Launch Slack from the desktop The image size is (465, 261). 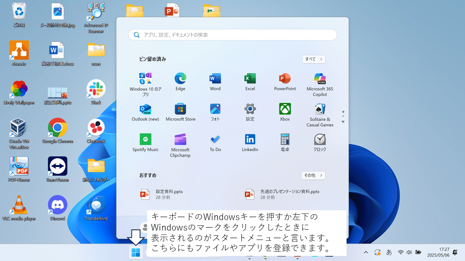coord(96,92)
